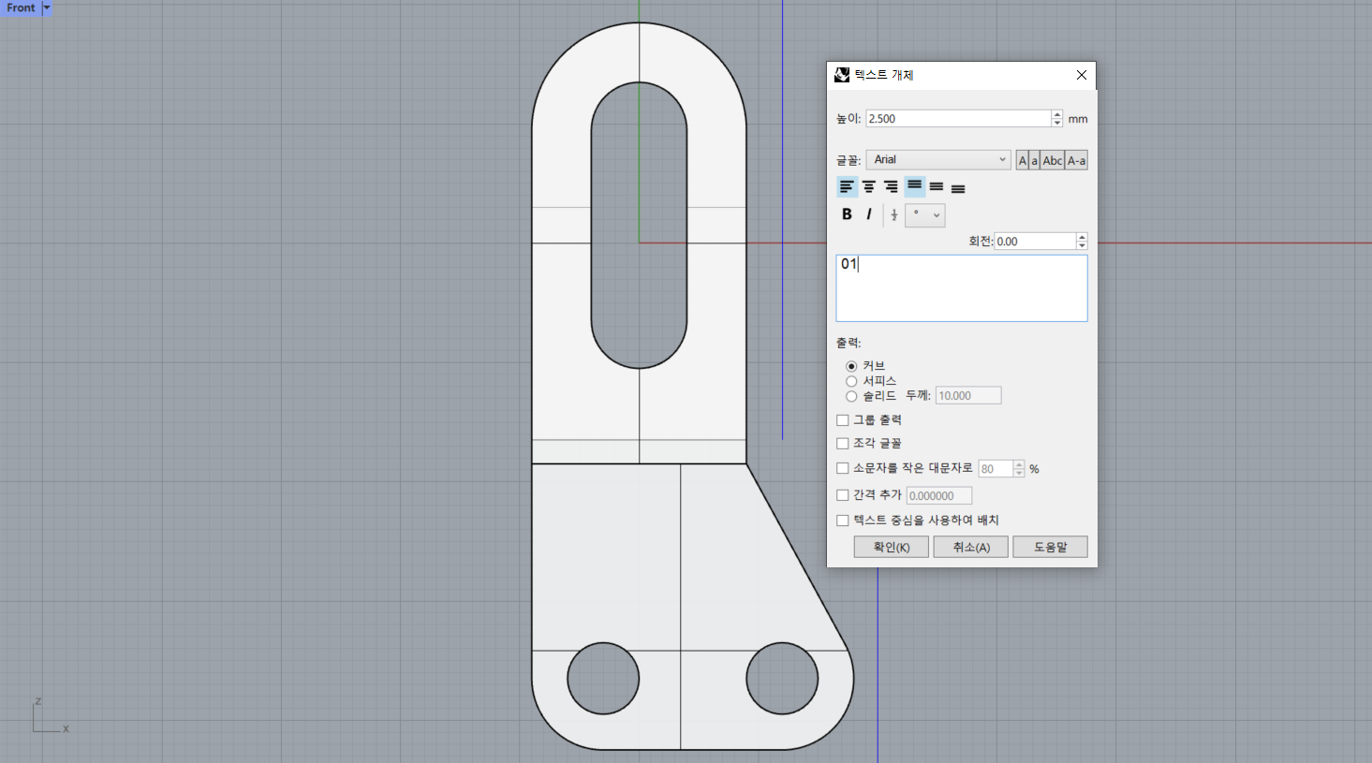
Task: Select 커브 output radio button
Action: coord(851,366)
